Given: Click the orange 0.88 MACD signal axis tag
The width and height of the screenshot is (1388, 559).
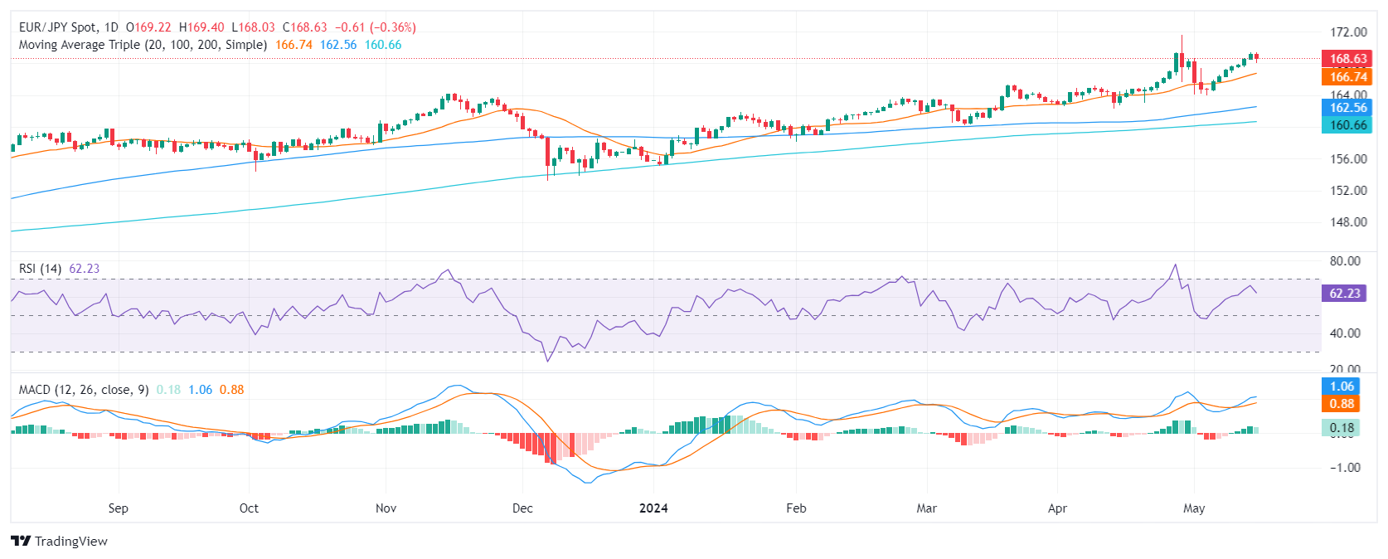Looking at the screenshot, I should (x=1342, y=404).
